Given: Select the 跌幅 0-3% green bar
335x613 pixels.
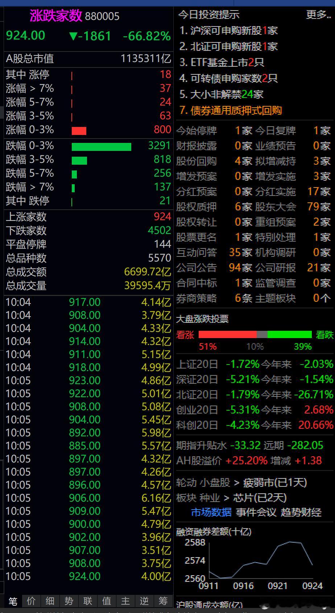Looking at the screenshot, I should [102, 147].
